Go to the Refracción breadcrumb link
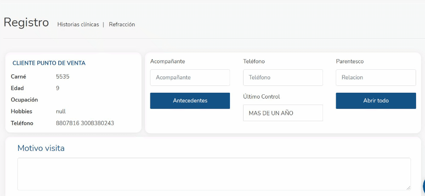 pos(122,24)
